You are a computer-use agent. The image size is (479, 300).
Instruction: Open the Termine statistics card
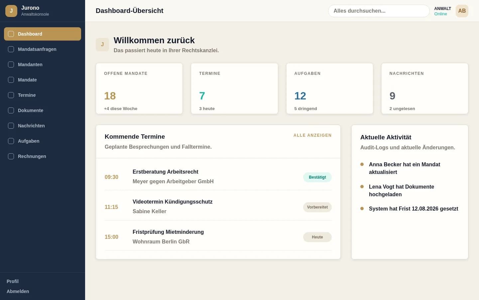coord(234,88)
